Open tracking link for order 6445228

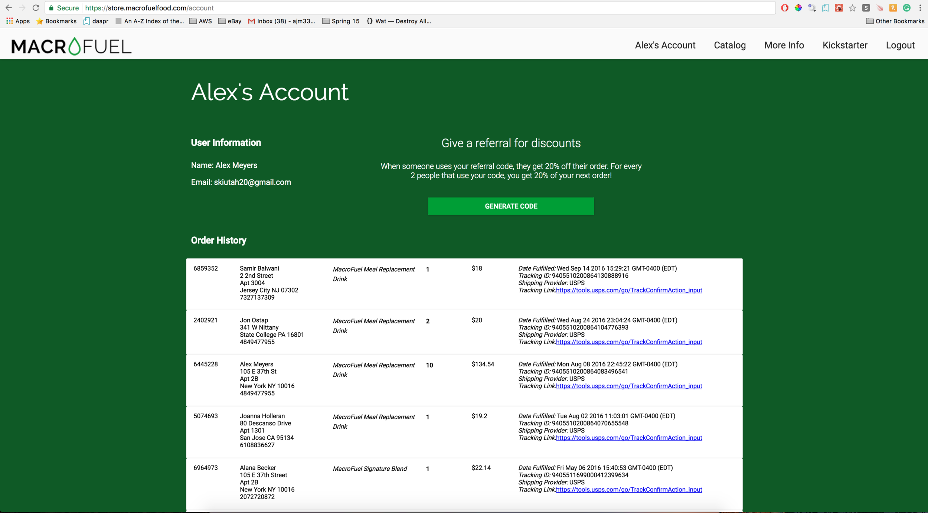click(629, 386)
